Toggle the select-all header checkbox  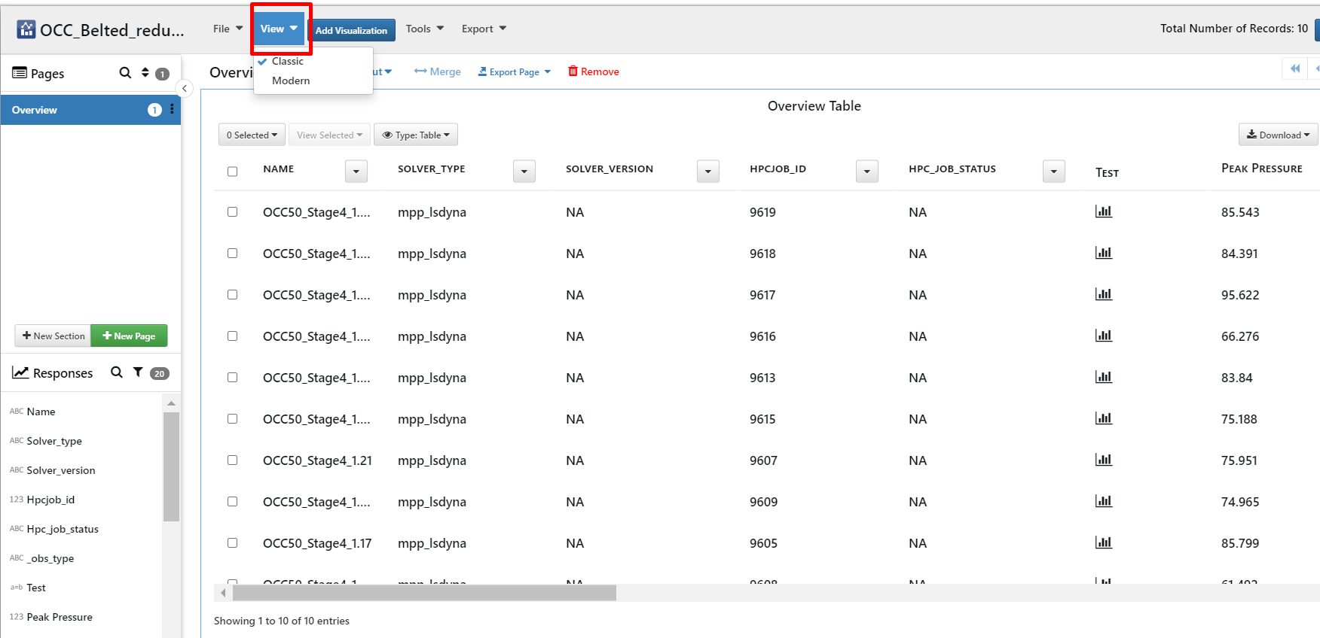pyautogui.click(x=233, y=172)
